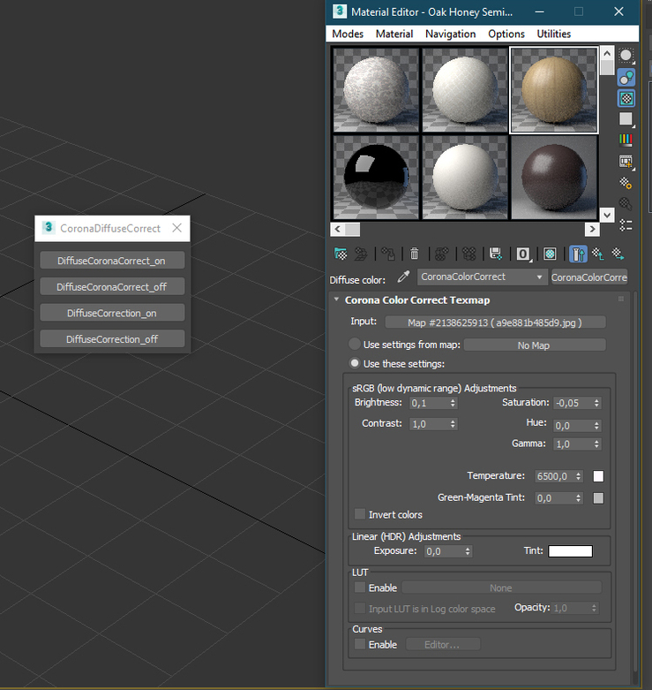Viewport: 652px width, 690px height.
Task: Click the 3ds Max logo in Material Editor title
Action: point(339,11)
